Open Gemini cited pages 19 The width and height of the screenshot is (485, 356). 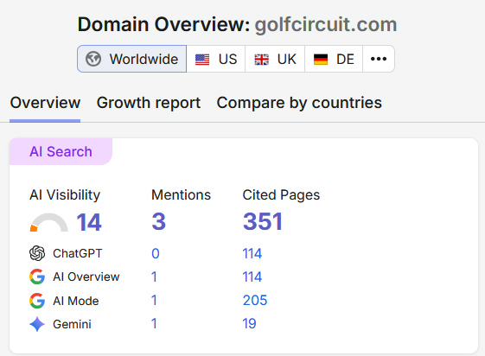[249, 324]
